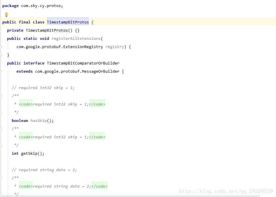Click the 'static' keyword
276x197 pixels.
[30, 38]
